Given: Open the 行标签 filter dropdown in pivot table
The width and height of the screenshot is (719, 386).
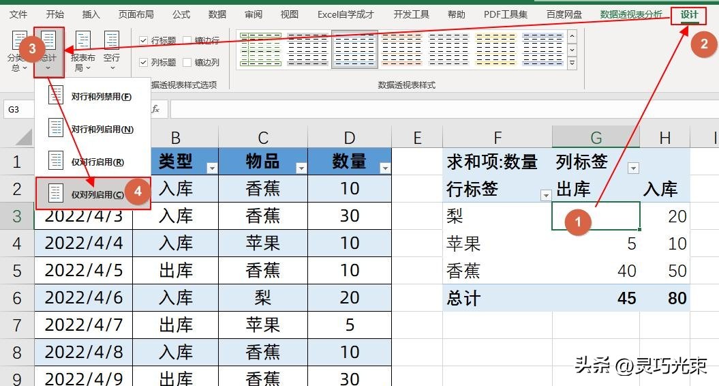Looking at the screenshot, I should (x=545, y=196).
